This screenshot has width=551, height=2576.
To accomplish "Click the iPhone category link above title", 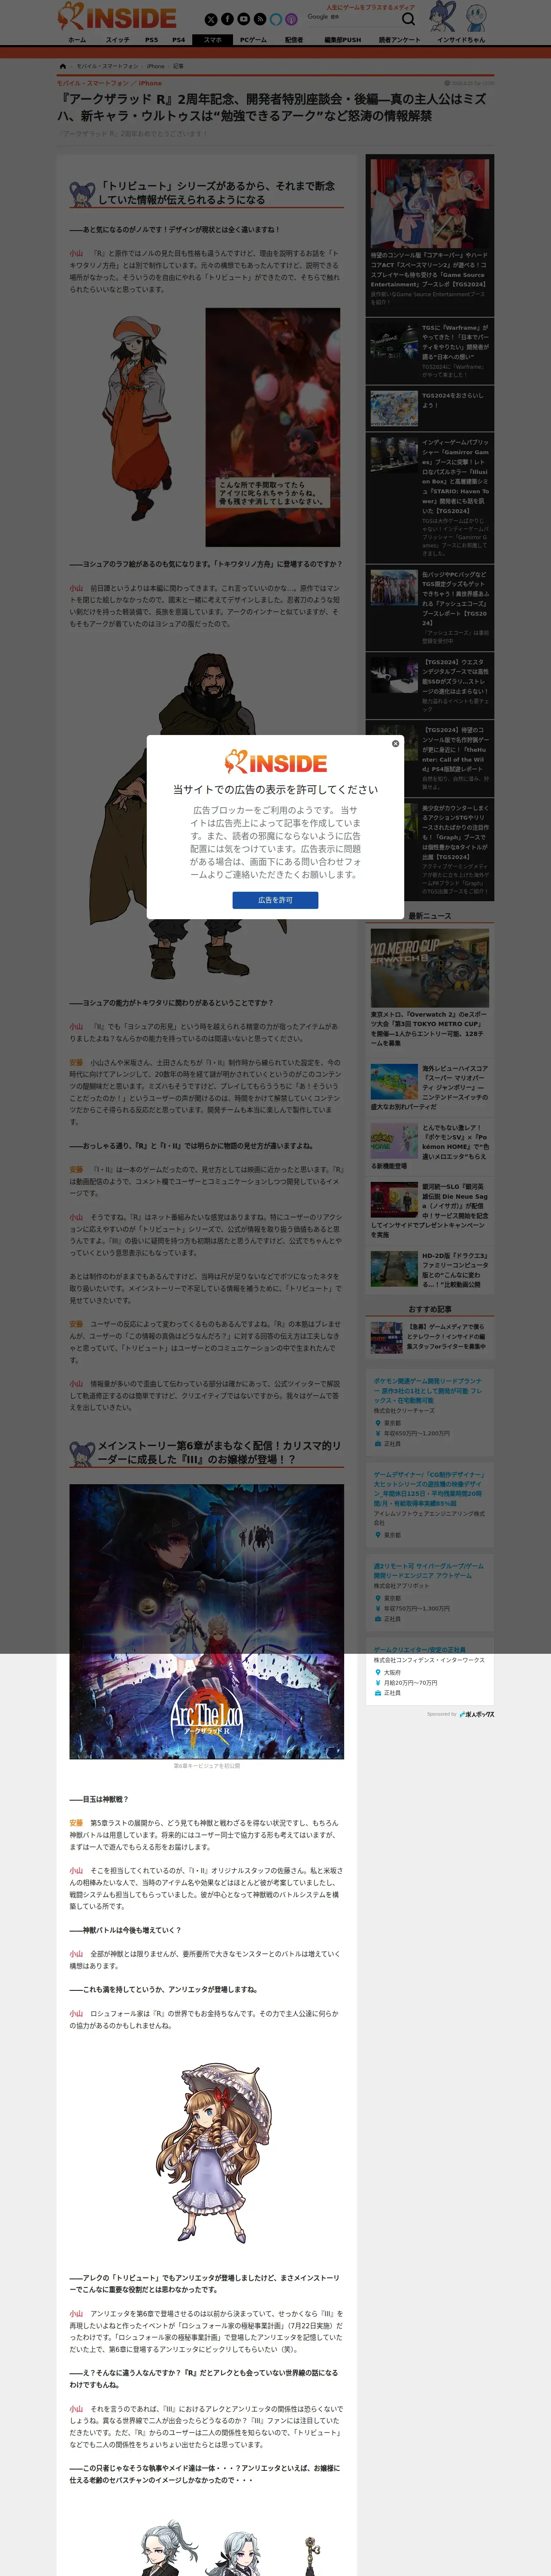I will point(150,83).
